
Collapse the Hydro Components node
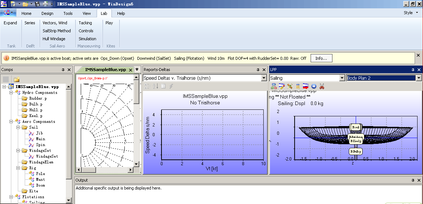pos(11,92)
